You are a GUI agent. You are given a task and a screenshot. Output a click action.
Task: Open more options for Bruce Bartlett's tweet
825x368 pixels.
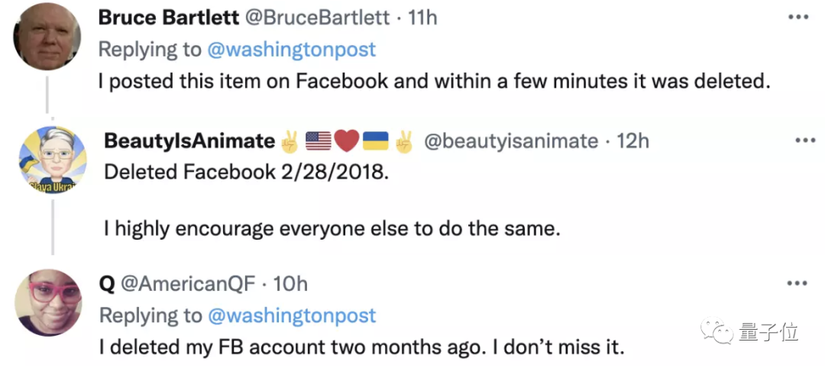[x=797, y=17]
